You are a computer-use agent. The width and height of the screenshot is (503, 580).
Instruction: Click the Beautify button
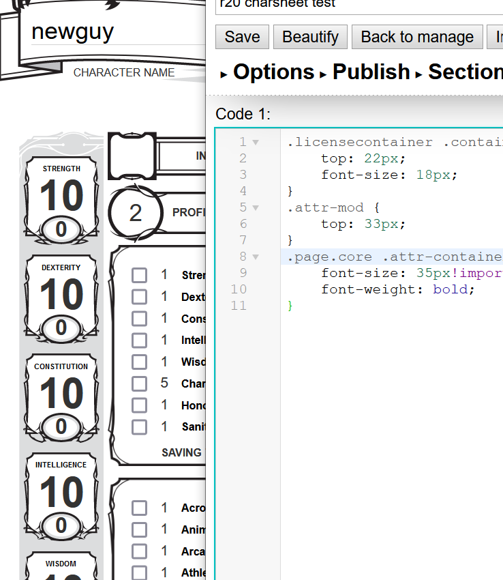(x=310, y=37)
